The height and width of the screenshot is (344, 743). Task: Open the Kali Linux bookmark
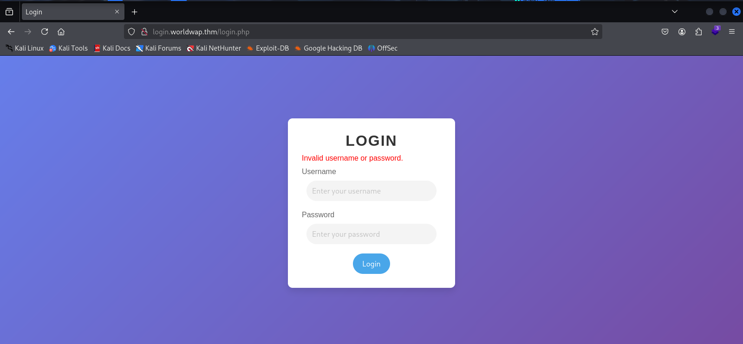25,48
